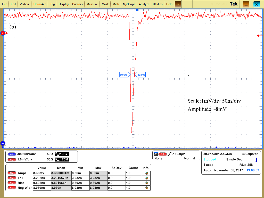Click the RL:1.25k record length readout
Screen dimensions: 264x198
(246, 165)
